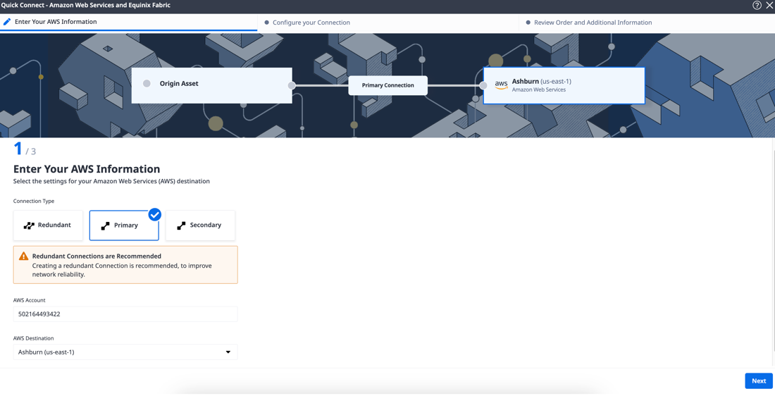Close the Quick Connect dialog
Image resolution: width=775 pixels, height=396 pixels.
tap(769, 6)
